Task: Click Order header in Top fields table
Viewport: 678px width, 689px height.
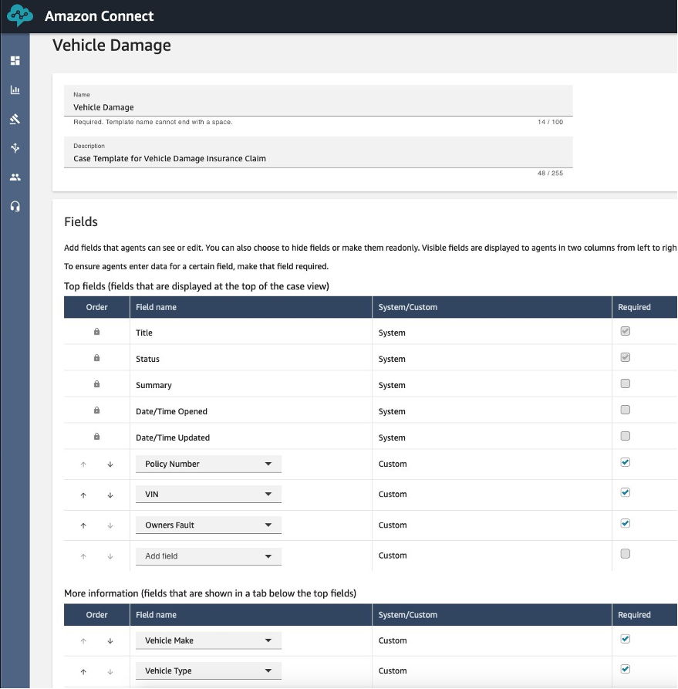Action: pyautogui.click(x=96, y=307)
